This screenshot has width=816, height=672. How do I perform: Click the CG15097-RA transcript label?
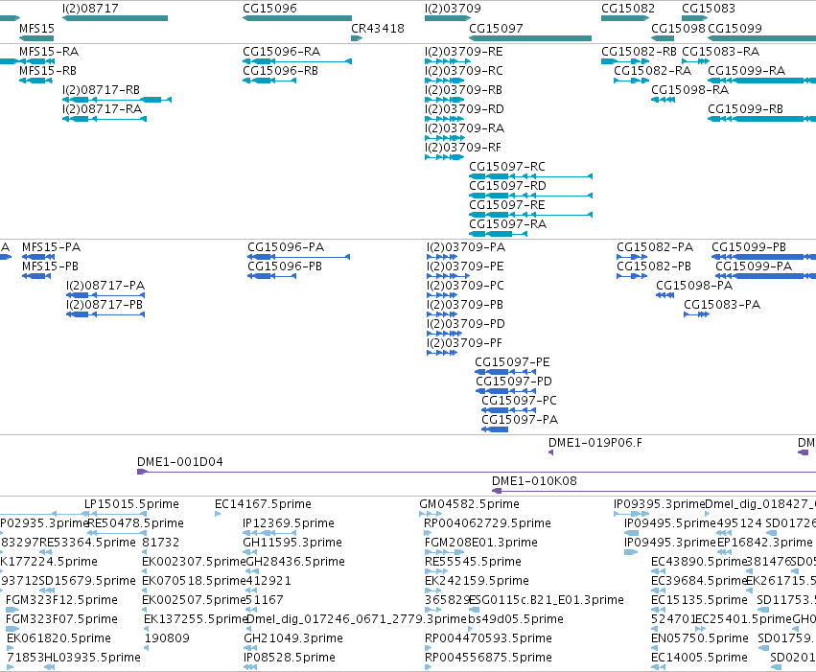click(x=508, y=224)
